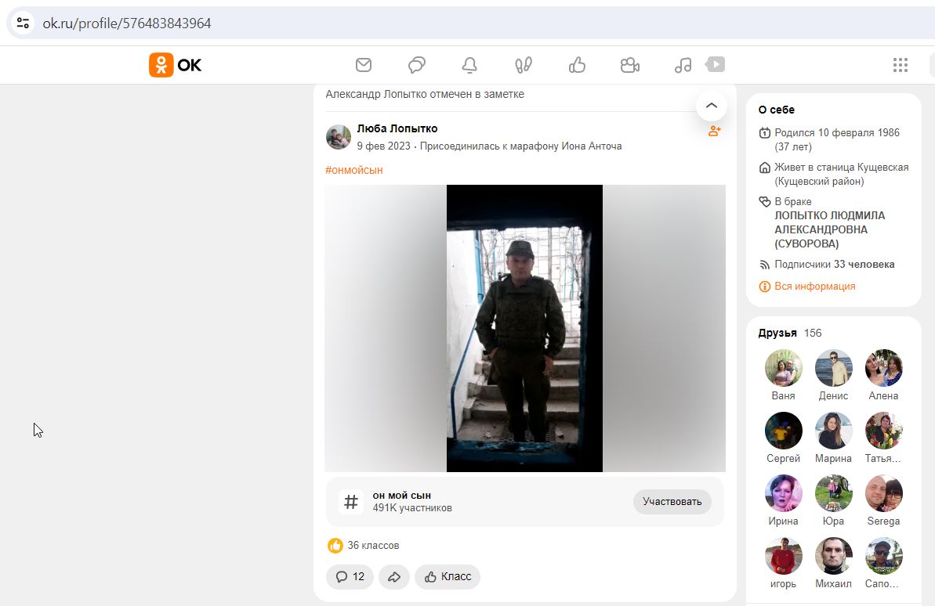Click the birthday calendar icon
This screenshot has height=606, width=935.
point(764,133)
